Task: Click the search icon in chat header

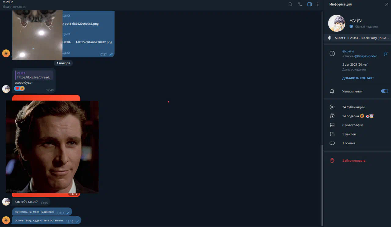Action: [x=291, y=4]
